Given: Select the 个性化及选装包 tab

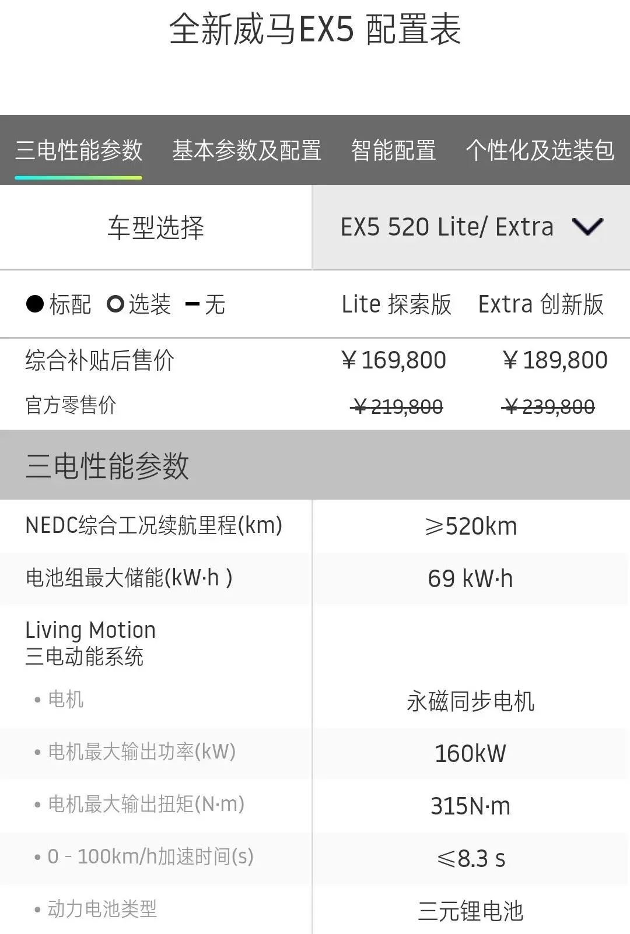Looking at the screenshot, I should [x=540, y=150].
